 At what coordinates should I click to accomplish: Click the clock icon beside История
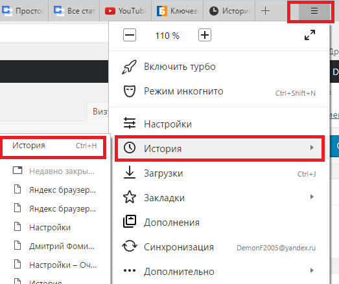pyautogui.click(x=130, y=148)
